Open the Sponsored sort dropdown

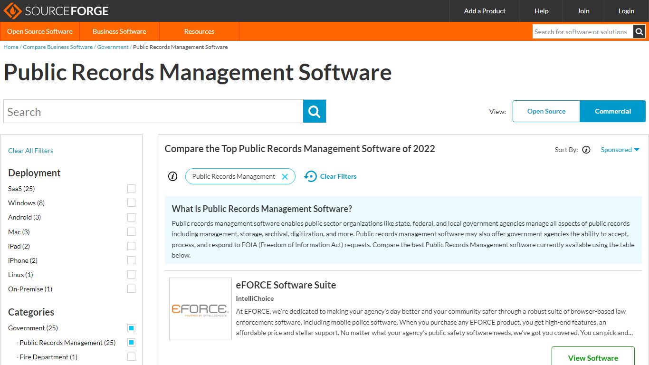tap(620, 150)
